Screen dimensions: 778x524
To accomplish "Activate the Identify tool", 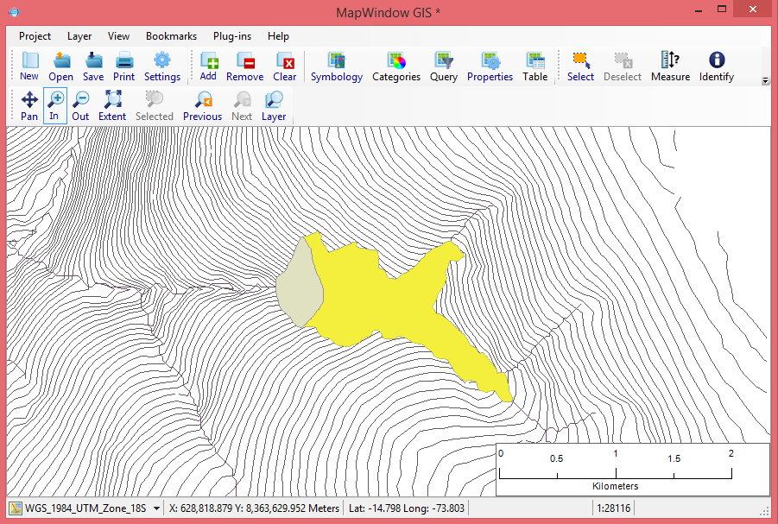I will [717, 66].
